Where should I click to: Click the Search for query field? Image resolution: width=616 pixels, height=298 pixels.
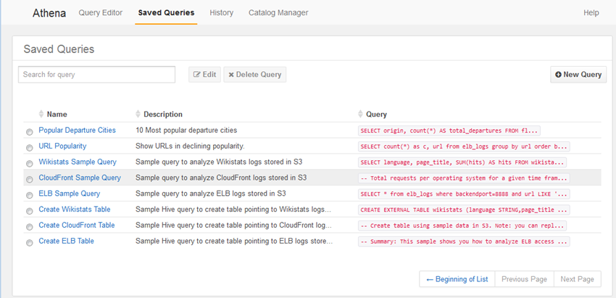coord(96,75)
